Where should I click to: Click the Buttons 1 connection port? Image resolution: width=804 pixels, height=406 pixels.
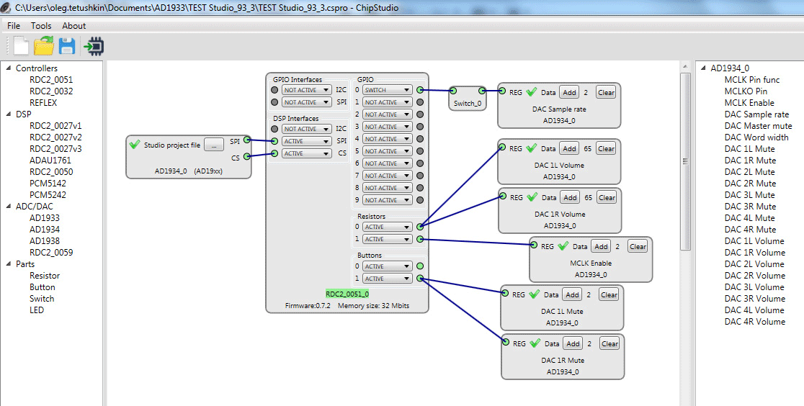click(420, 279)
